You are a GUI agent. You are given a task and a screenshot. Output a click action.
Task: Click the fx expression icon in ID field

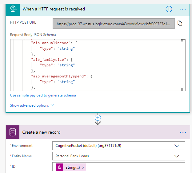(59, 167)
